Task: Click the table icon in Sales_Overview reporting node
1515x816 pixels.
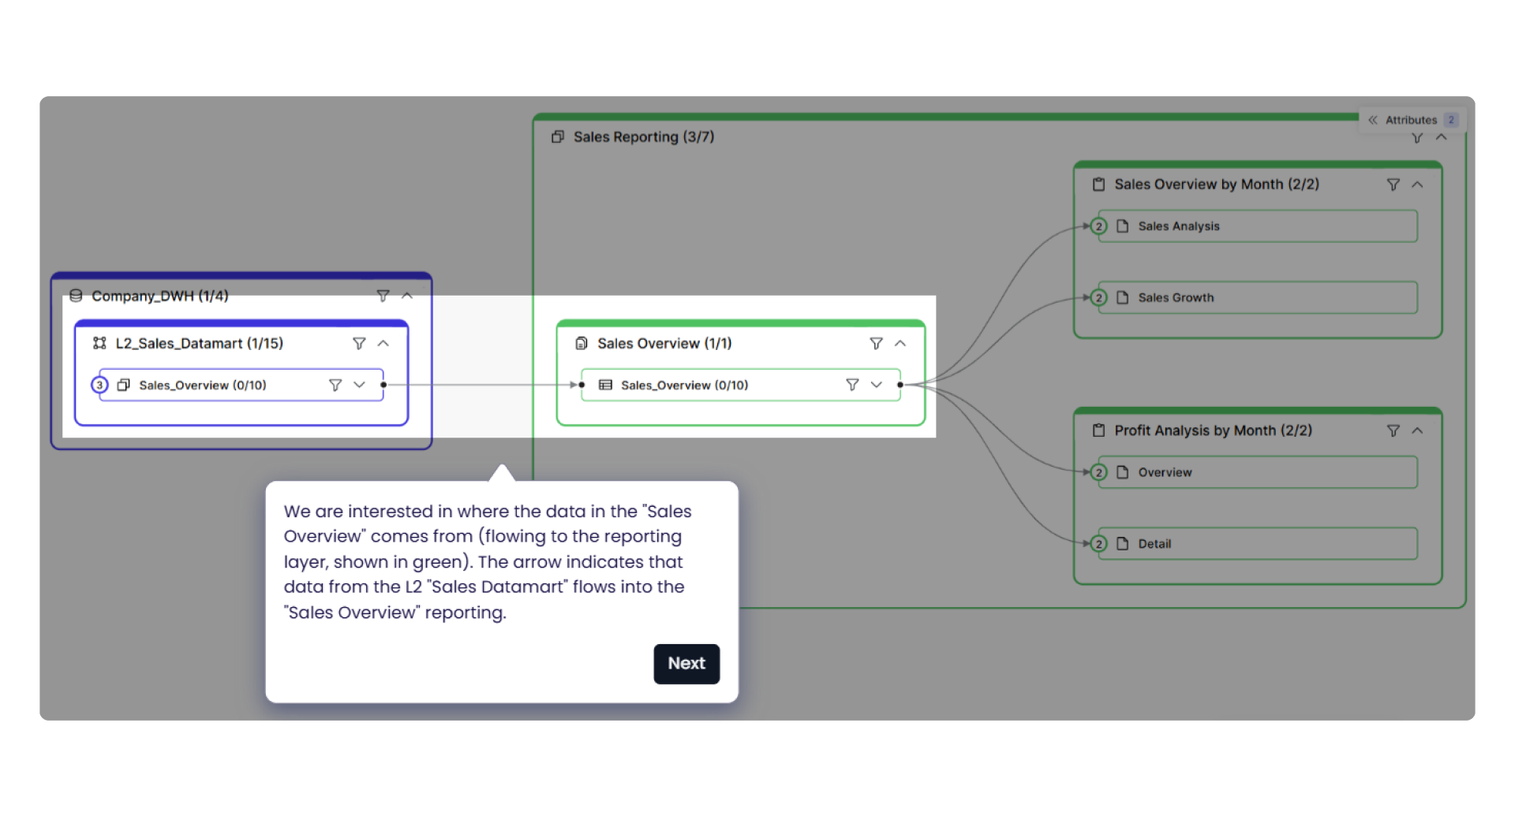Action: coord(605,385)
